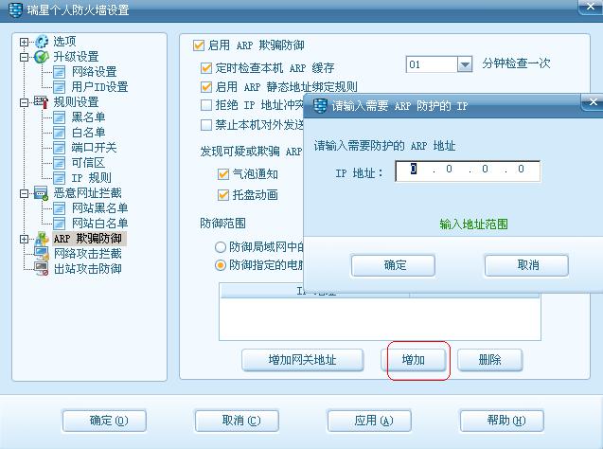Open 网站黑名单 in the tree
This screenshot has height=449, width=603.
pyautogui.click(x=100, y=208)
